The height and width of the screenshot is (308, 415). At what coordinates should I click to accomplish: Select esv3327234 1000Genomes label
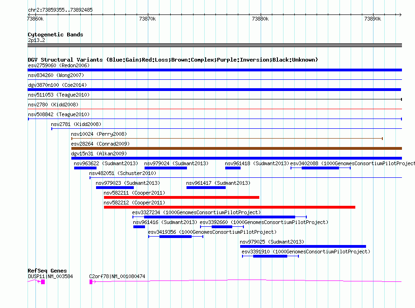(196, 212)
